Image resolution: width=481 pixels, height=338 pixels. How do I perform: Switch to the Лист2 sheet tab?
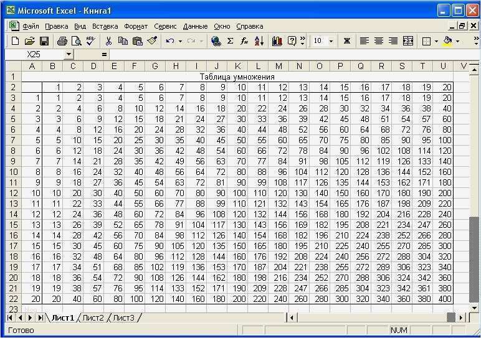93,318
